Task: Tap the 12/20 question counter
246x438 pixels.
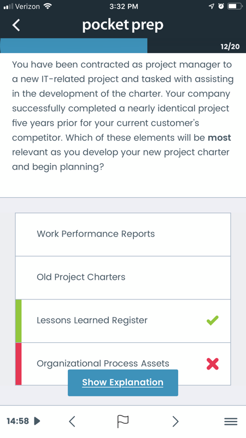Action: tap(230, 47)
